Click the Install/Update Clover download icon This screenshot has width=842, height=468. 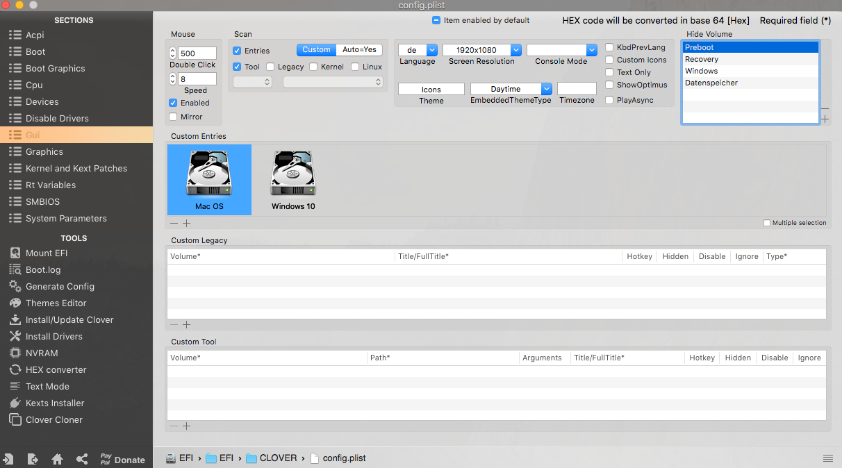point(15,320)
